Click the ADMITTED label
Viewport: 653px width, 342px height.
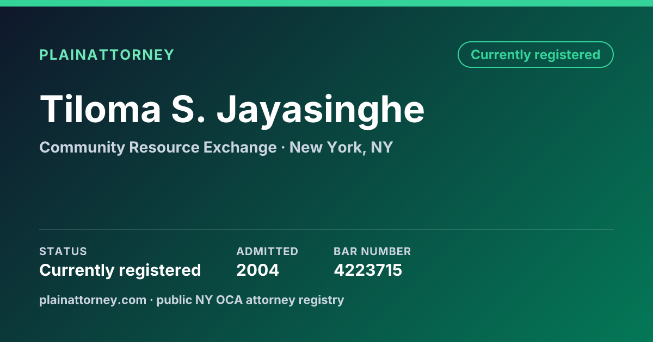click(x=267, y=251)
